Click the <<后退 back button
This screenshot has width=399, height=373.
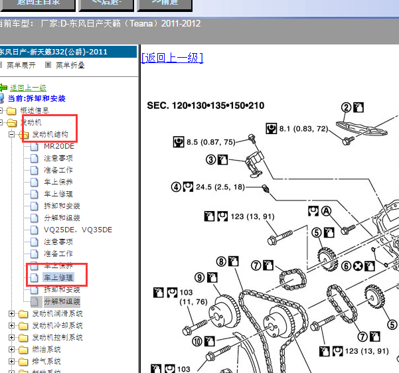(x=106, y=5)
